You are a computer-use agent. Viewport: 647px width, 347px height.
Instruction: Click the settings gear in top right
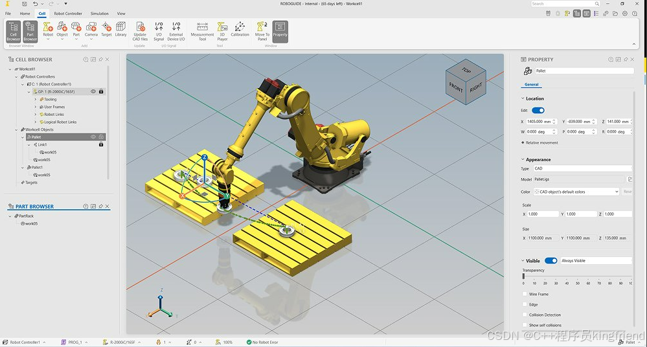click(x=625, y=13)
